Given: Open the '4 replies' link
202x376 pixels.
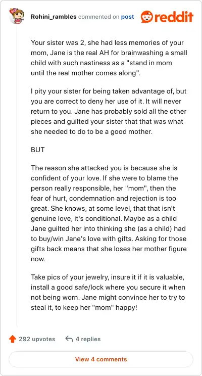Looking at the screenshot, I should coord(88,339).
